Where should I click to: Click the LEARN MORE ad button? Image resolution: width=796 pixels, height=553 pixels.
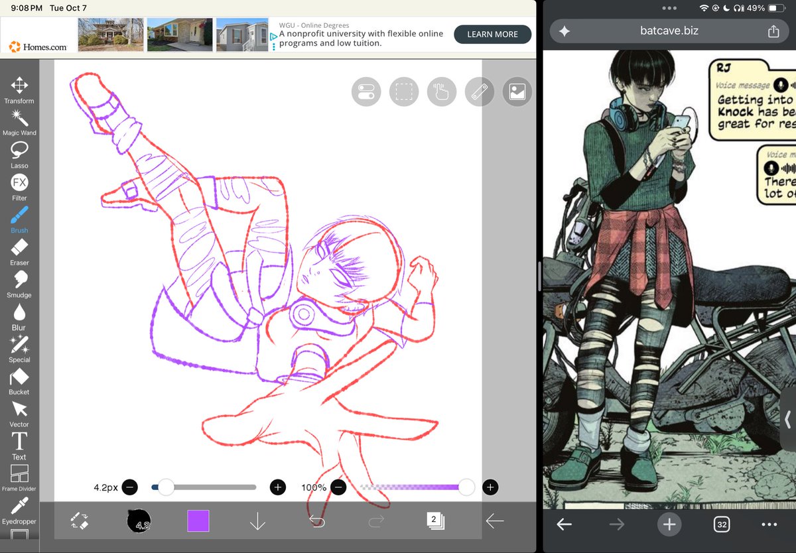[x=493, y=34]
